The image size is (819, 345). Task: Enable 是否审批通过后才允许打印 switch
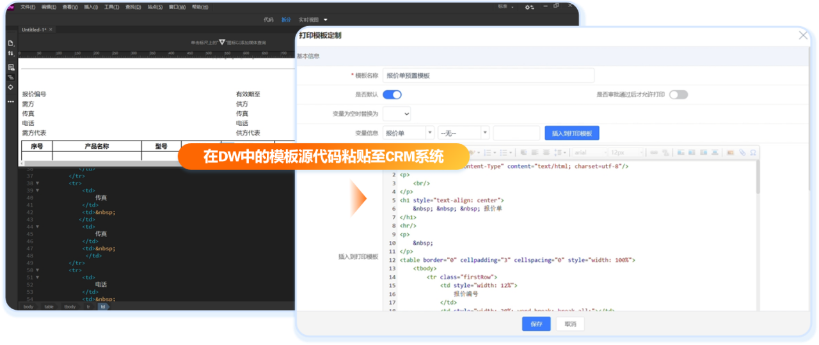(x=678, y=95)
